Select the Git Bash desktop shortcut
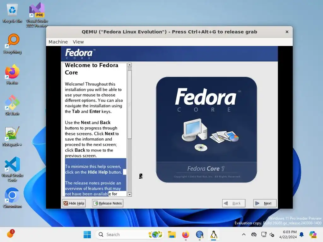This screenshot has width=323, height=242. (x=12, y=105)
